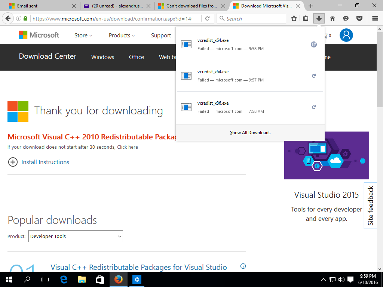Reload the current page from the address bar
The width and height of the screenshot is (383, 287).
click(207, 19)
